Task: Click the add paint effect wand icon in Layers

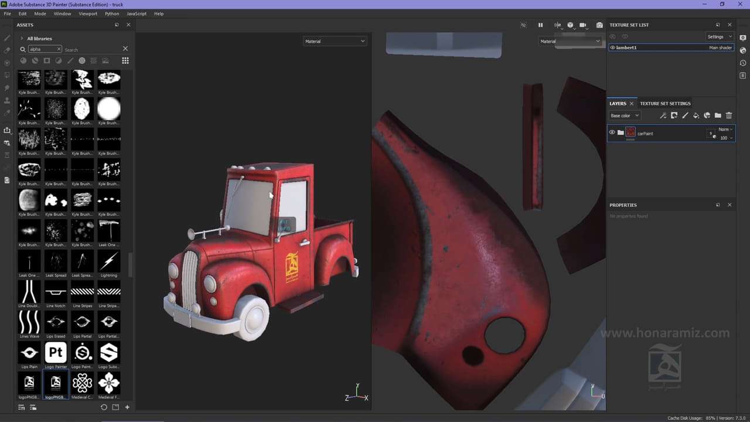Action: pos(663,115)
